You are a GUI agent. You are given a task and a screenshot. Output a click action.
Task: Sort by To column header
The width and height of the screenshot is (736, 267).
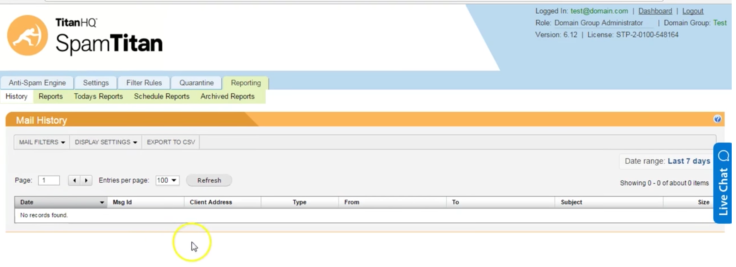pos(501,202)
